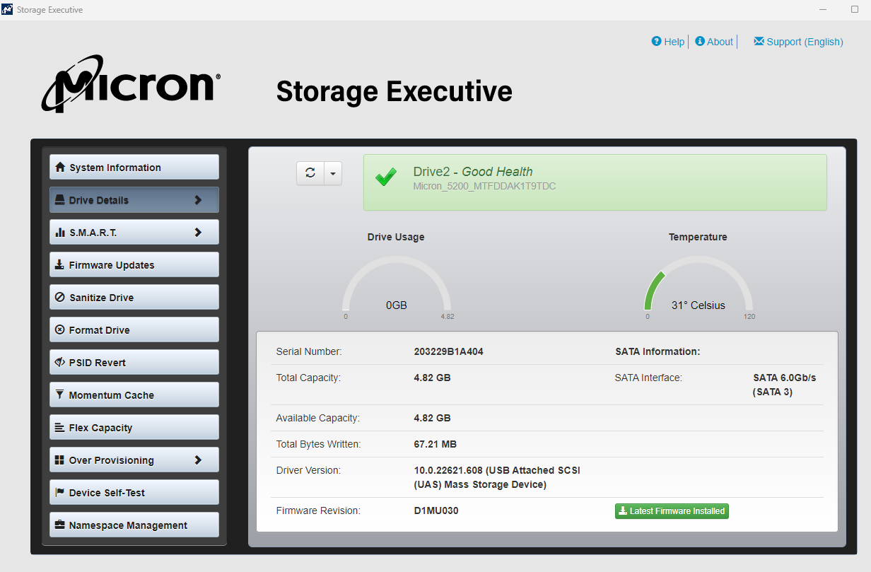Image resolution: width=871 pixels, height=572 pixels.
Task: Click the Storage Executive title bar app icon
Action: click(8, 10)
